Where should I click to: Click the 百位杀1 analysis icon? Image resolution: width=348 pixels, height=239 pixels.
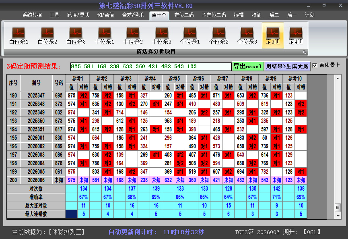click(19, 35)
